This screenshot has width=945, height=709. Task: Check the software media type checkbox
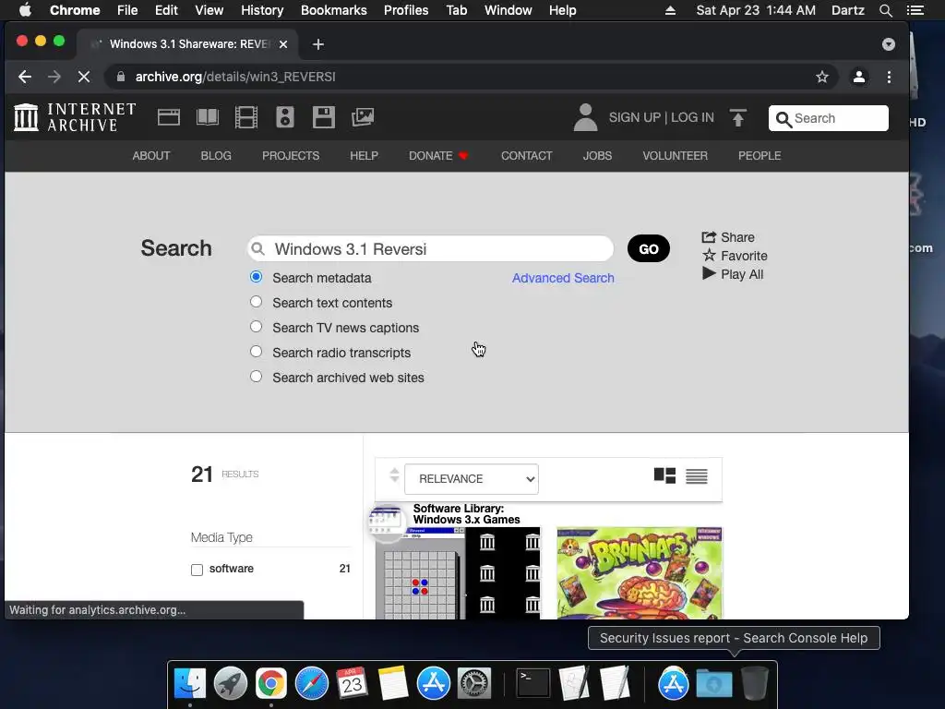(197, 570)
